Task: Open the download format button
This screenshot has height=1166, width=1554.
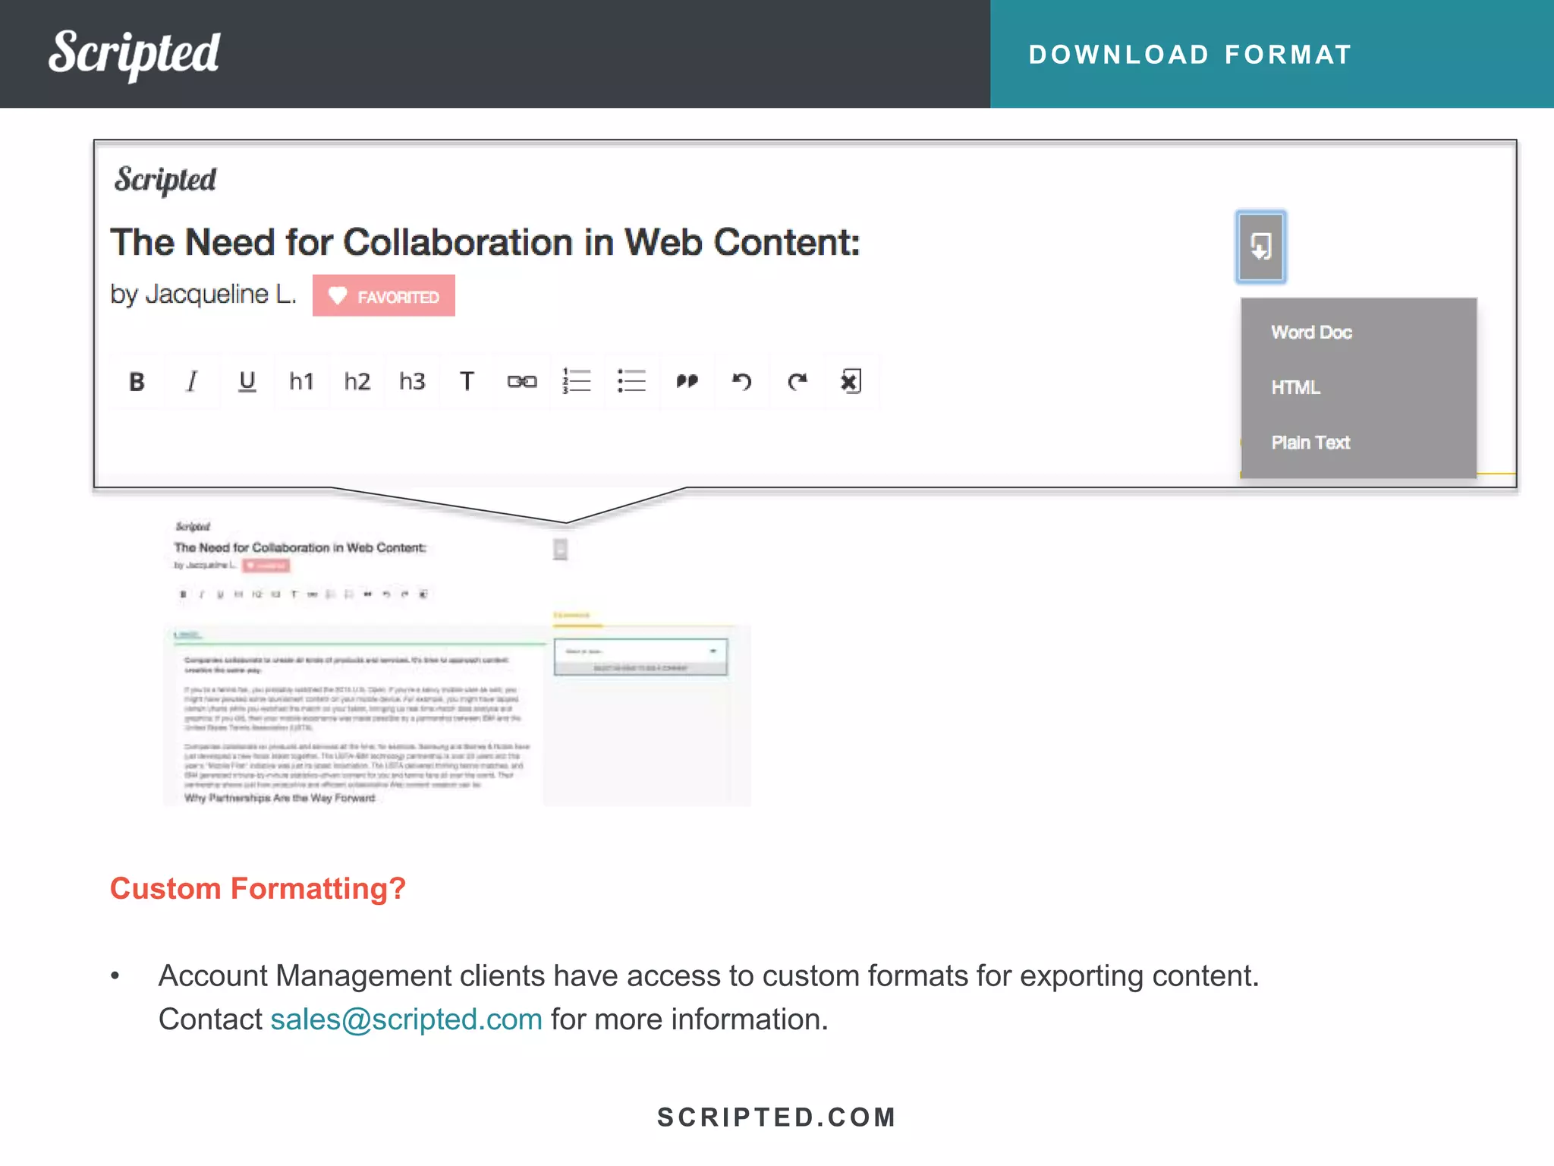Action: pyautogui.click(x=1260, y=247)
